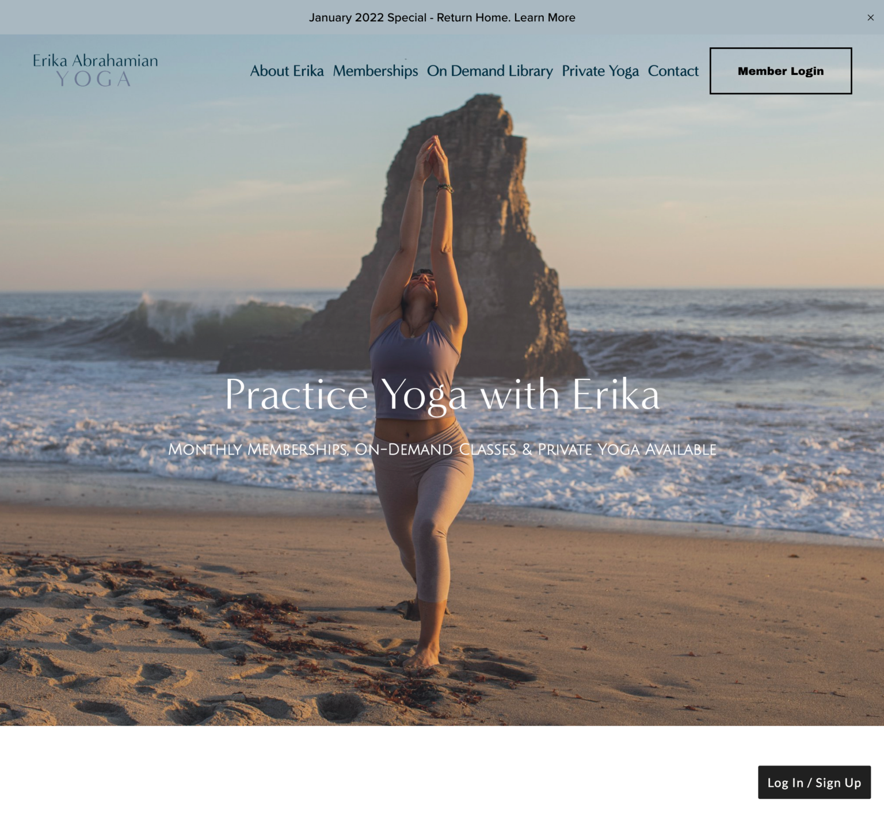
Task: Select Private Yoga in the navigation
Action: tap(600, 71)
